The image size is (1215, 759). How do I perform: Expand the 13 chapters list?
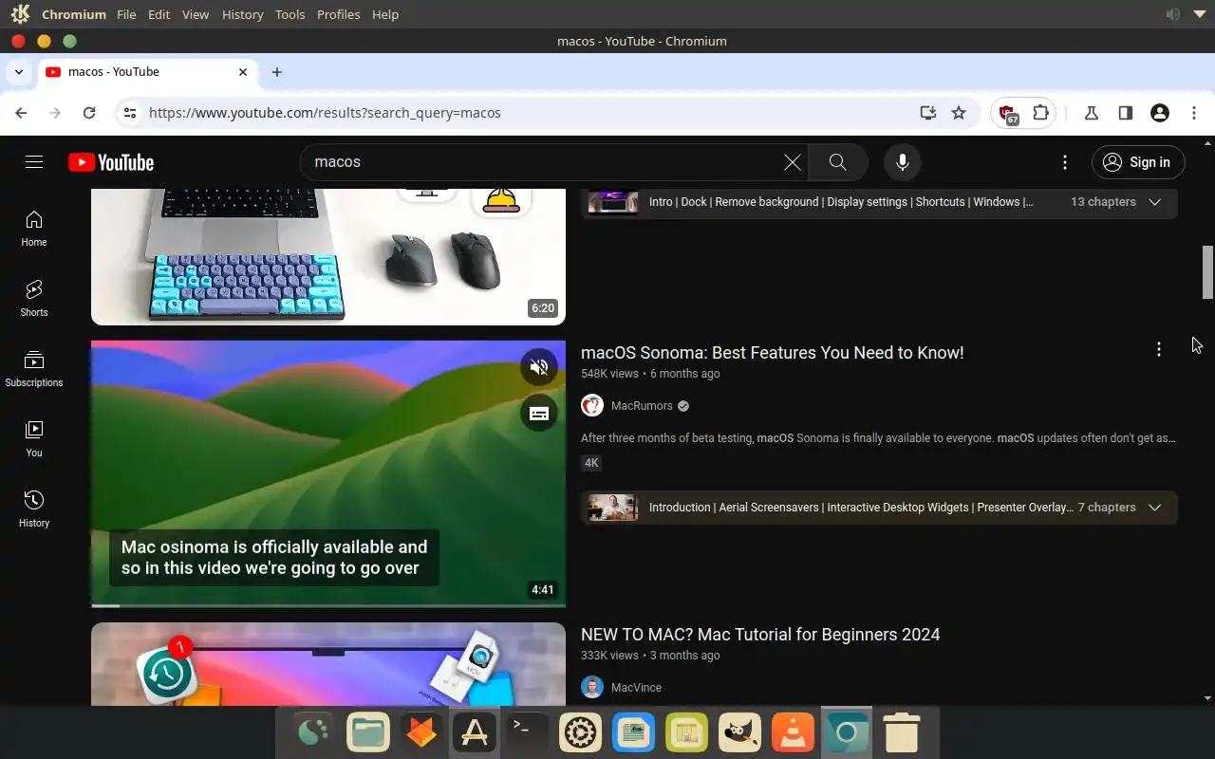[1155, 202]
